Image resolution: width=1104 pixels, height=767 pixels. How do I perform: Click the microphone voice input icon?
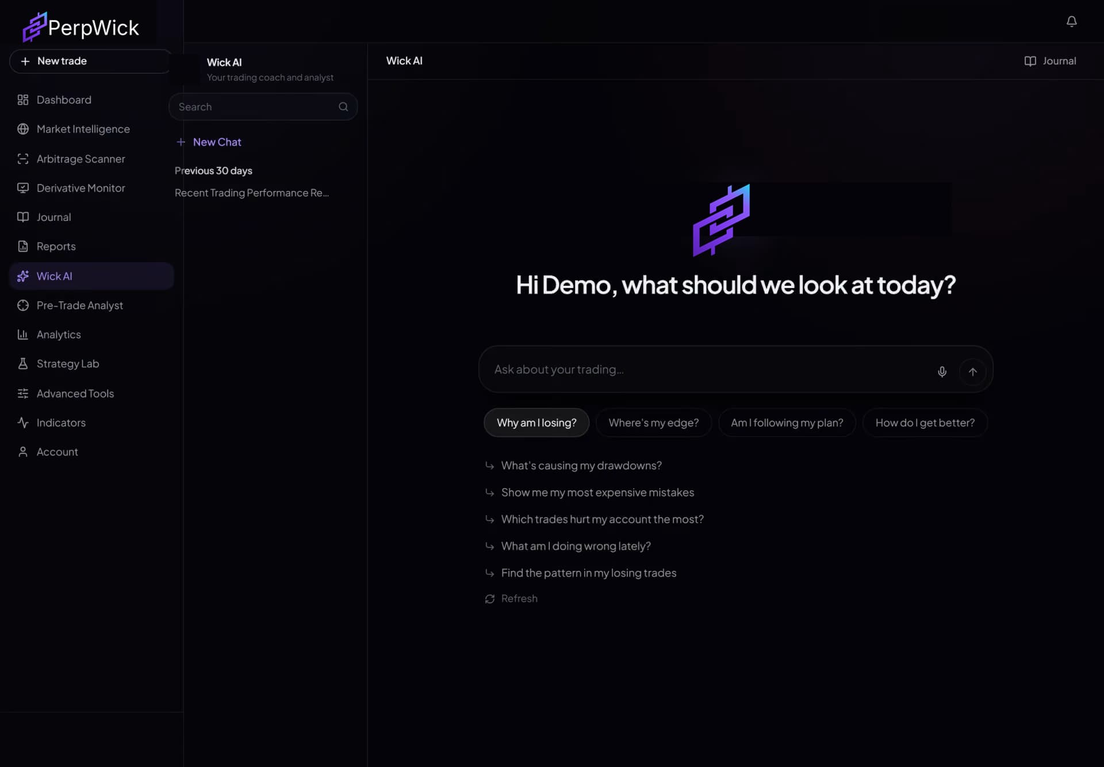coord(942,372)
